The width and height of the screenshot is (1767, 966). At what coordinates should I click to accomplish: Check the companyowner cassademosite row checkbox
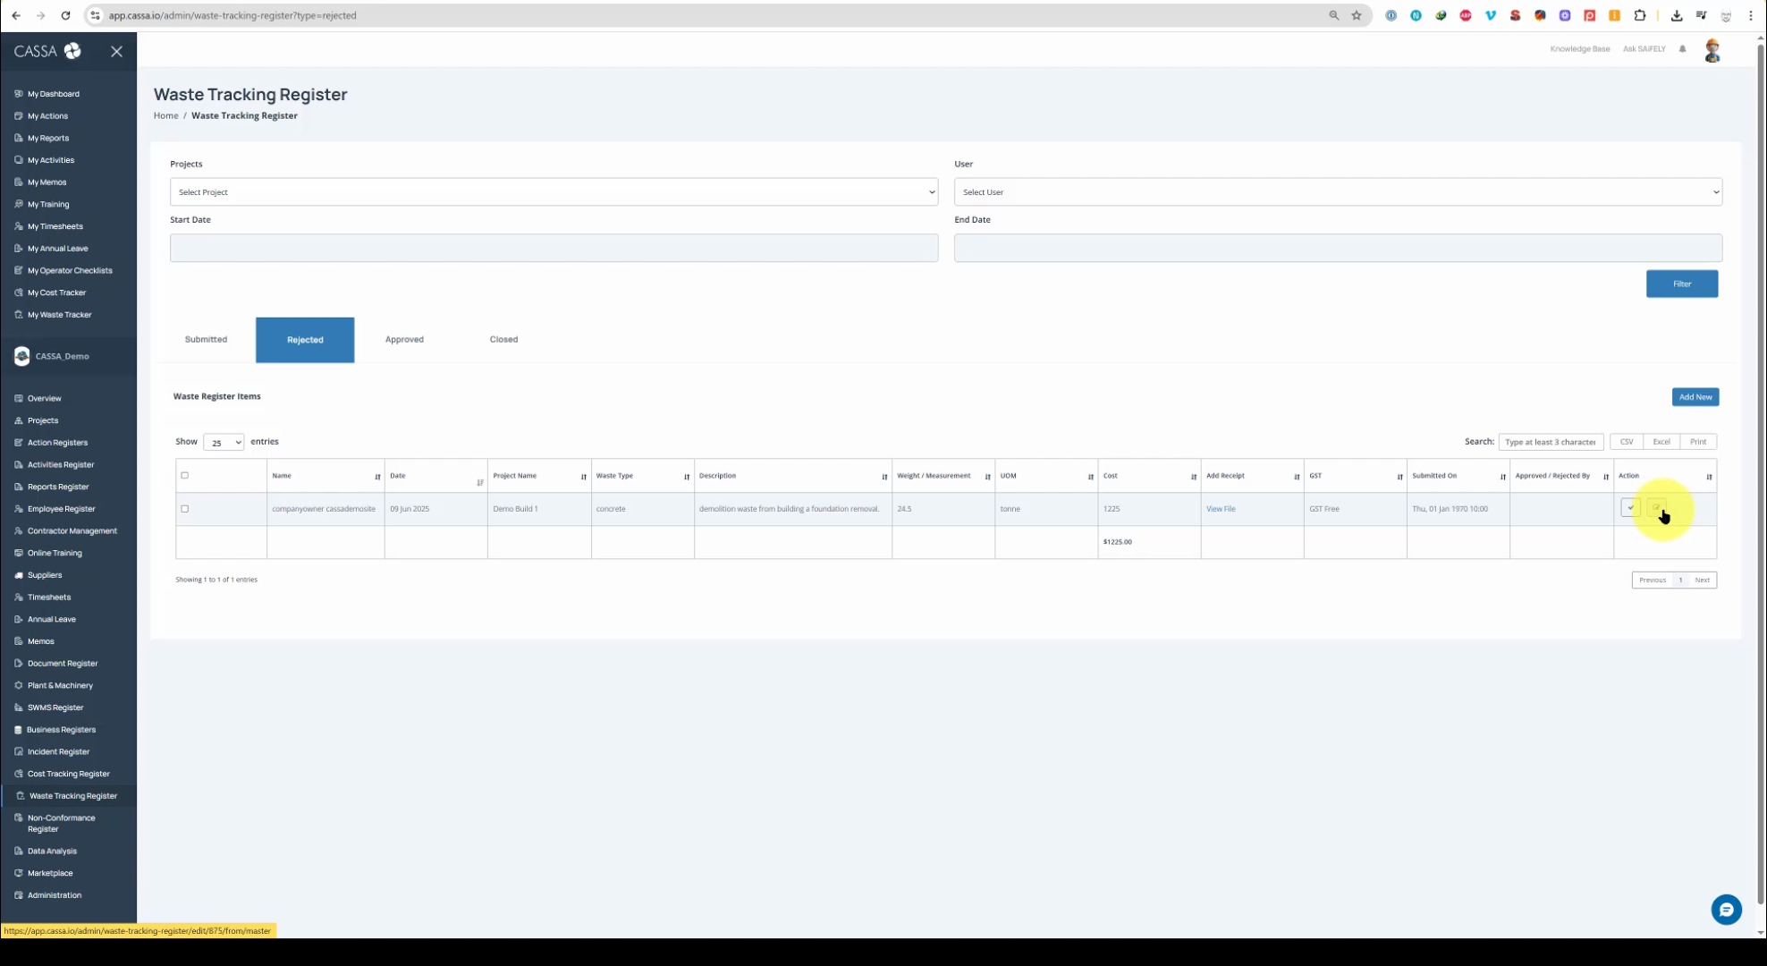(x=185, y=509)
